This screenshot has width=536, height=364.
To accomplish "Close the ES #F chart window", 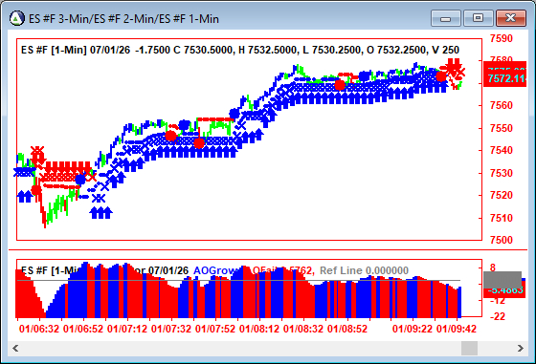I will 511,18.
